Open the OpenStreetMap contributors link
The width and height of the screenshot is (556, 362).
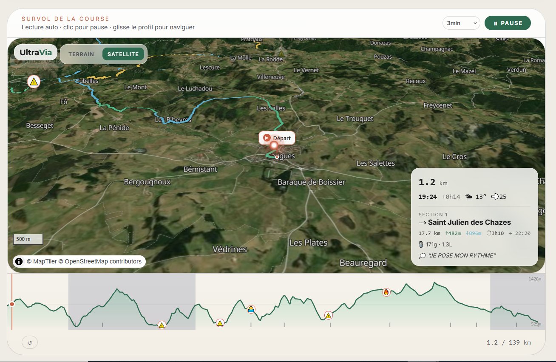click(100, 261)
